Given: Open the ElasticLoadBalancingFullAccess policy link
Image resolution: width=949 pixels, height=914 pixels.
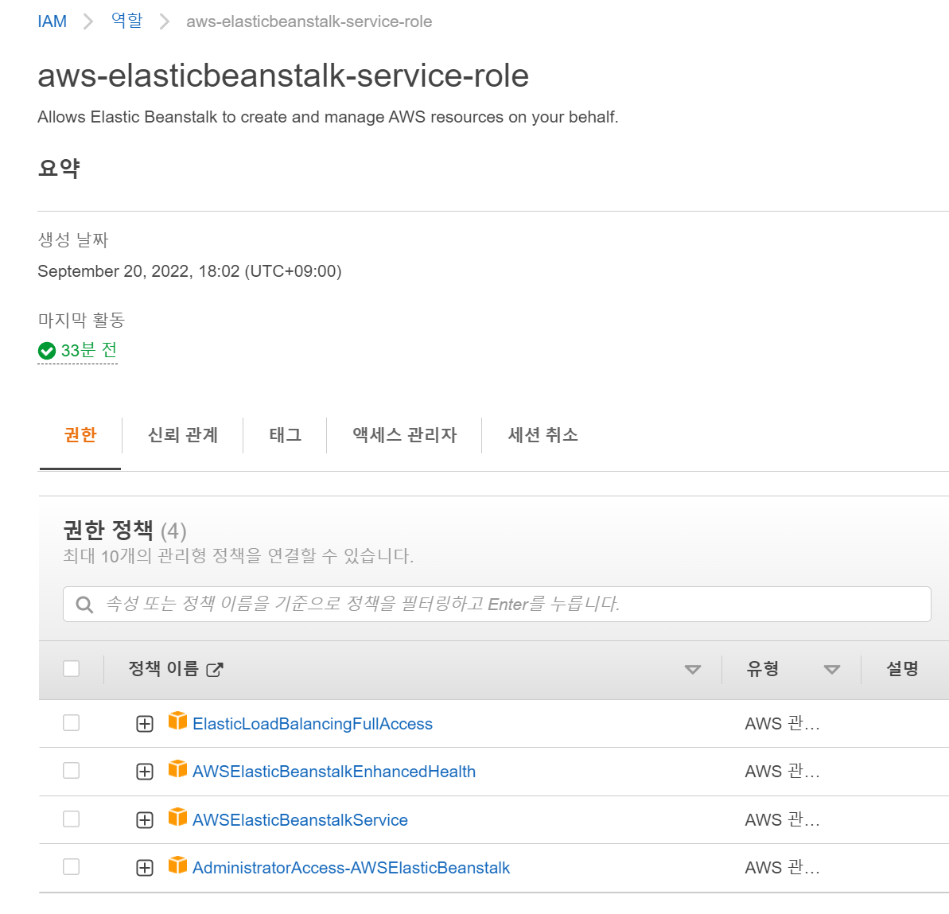Looking at the screenshot, I should (313, 724).
